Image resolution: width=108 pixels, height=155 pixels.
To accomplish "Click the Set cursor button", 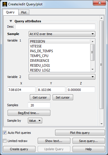I will click(63, 97).
